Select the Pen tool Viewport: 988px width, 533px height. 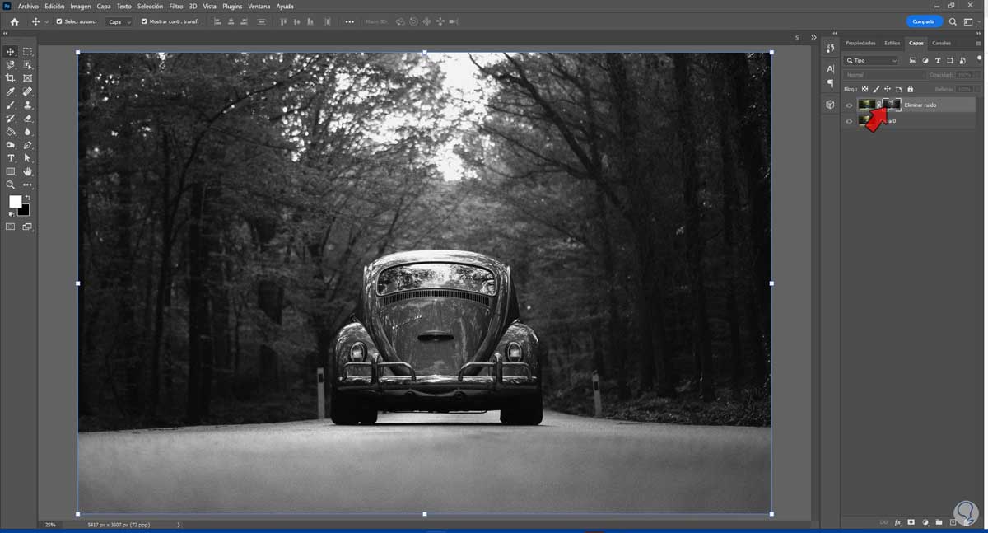(27, 145)
